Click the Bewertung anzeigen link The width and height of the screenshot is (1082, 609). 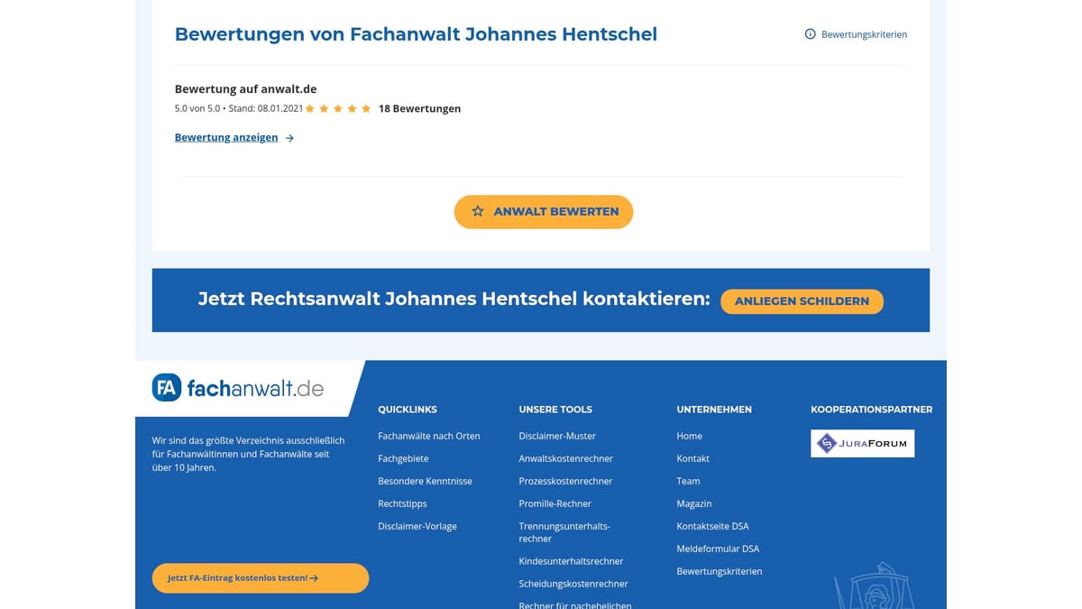pos(226,137)
